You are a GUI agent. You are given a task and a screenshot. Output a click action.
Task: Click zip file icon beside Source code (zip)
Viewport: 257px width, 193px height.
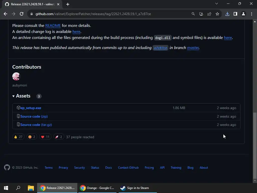pos(19,116)
